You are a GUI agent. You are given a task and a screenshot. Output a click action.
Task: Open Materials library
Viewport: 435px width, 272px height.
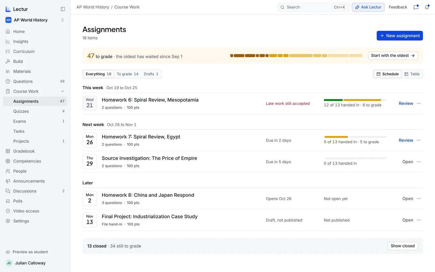[35, 71]
